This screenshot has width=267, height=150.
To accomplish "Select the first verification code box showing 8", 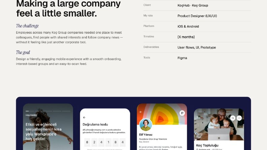I will coord(87,142).
